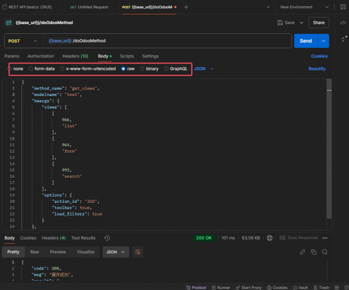The height and width of the screenshot is (290, 349).
Task: Open the code snippet panel icon
Action: [x=343, y=23]
